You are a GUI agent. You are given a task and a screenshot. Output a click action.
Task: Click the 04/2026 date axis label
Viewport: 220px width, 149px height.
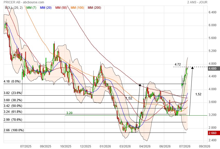(145, 146)
